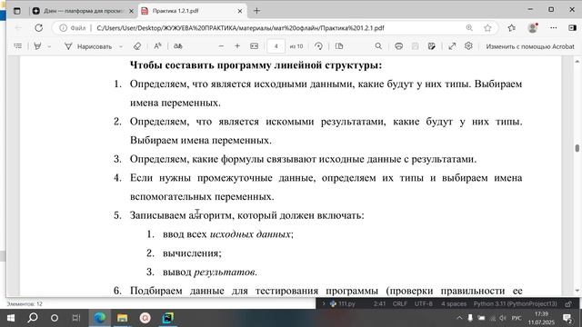Open browser settings and more menu

point(553,28)
